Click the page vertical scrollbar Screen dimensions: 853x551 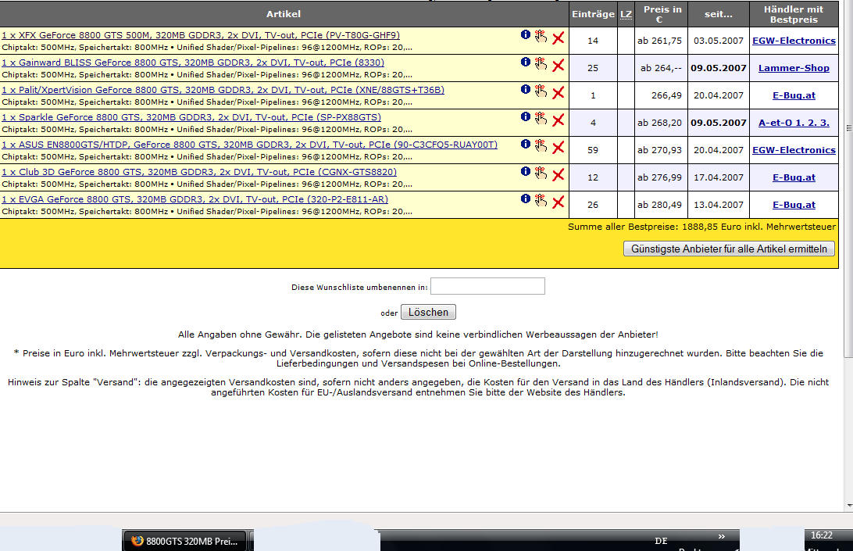(x=848, y=180)
